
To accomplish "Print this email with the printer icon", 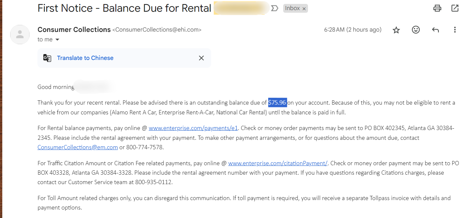I will [437, 8].
